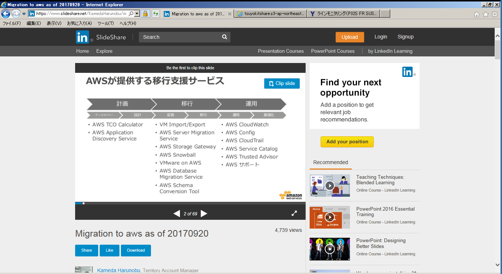This screenshot has width=502, height=274.
Task: Click the Add your position button
Action: 347,142
